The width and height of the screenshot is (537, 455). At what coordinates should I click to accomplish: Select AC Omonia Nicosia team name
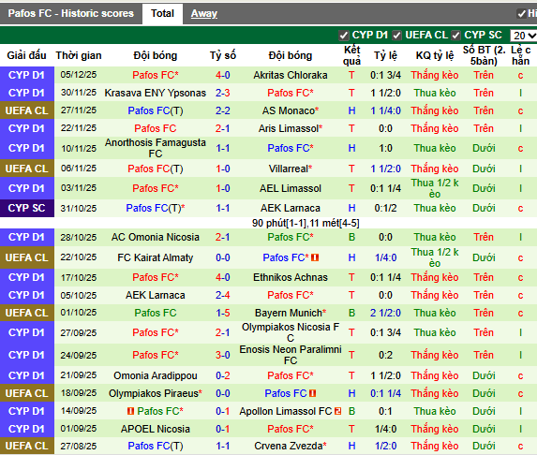156,237
